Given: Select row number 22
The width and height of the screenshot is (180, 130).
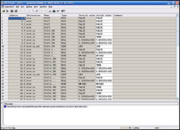Looking at the screenshot, I should 5,84.
